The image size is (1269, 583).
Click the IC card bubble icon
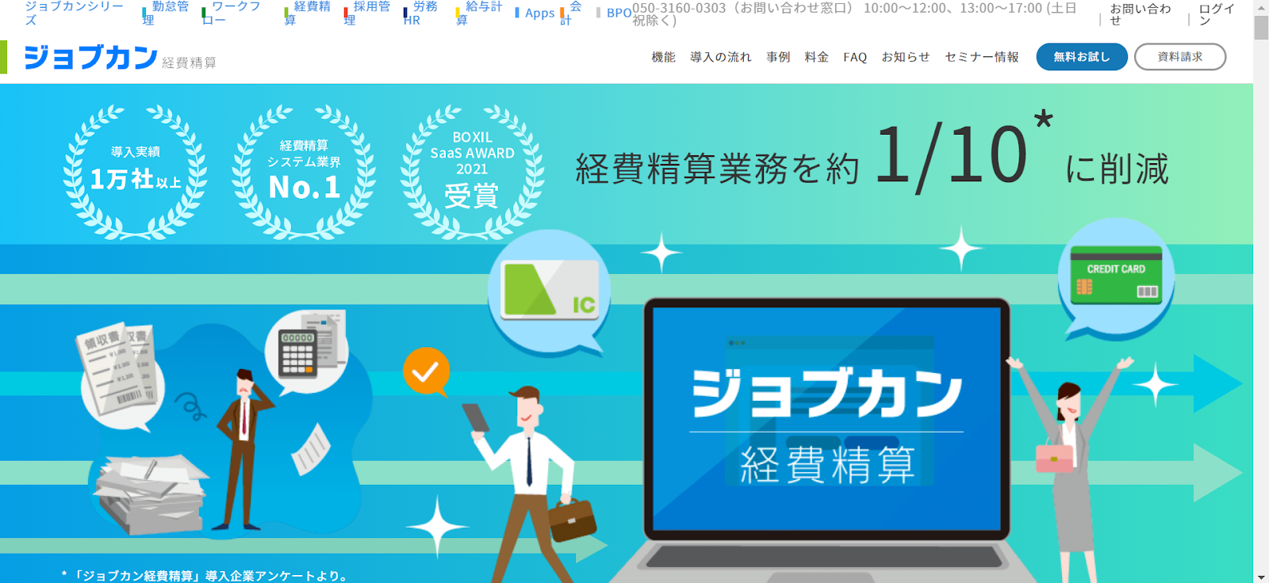(x=550, y=291)
